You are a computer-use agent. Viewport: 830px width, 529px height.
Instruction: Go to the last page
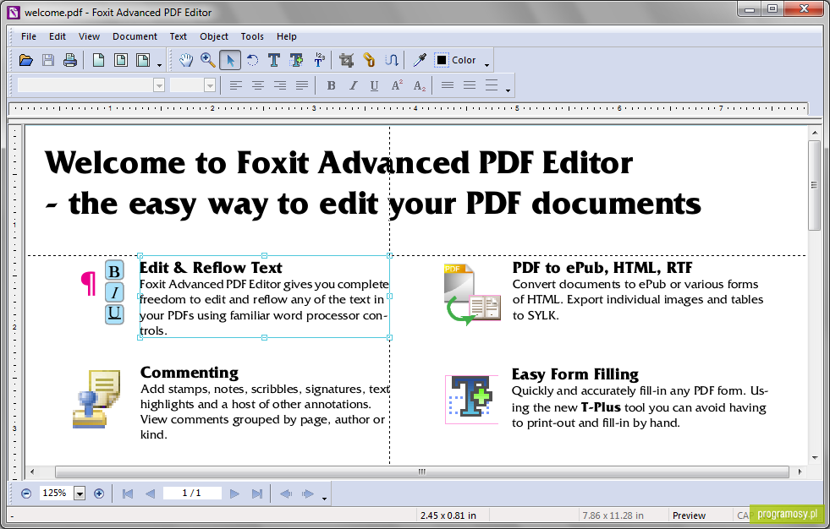click(256, 494)
